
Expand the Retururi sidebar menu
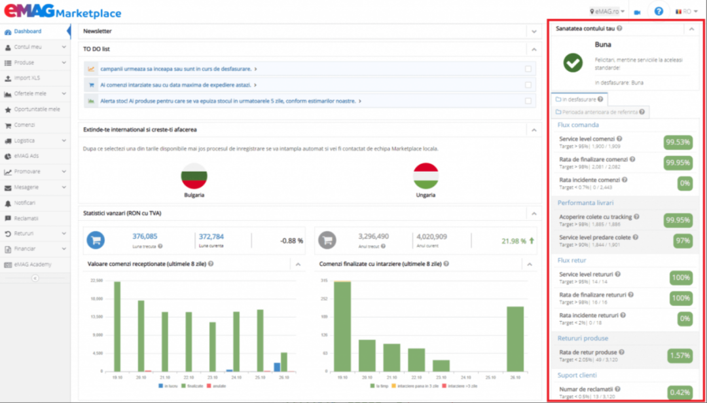click(x=34, y=233)
